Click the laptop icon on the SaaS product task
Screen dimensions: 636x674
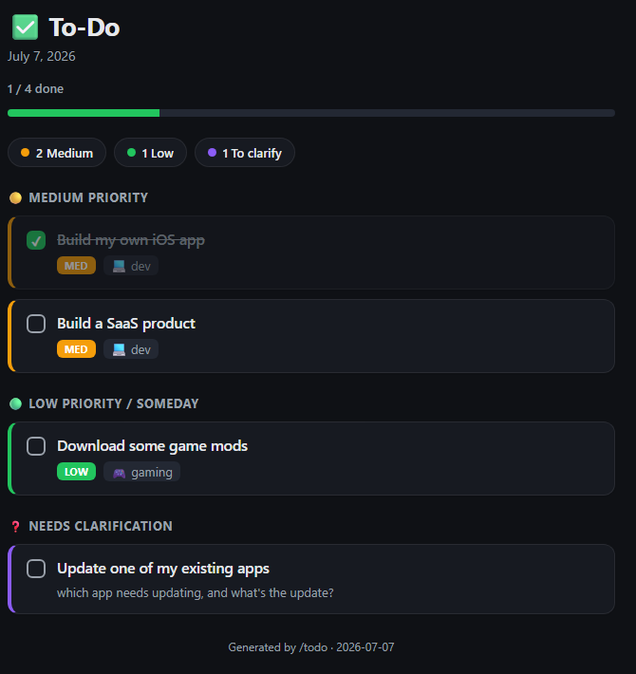click(119, 349)
